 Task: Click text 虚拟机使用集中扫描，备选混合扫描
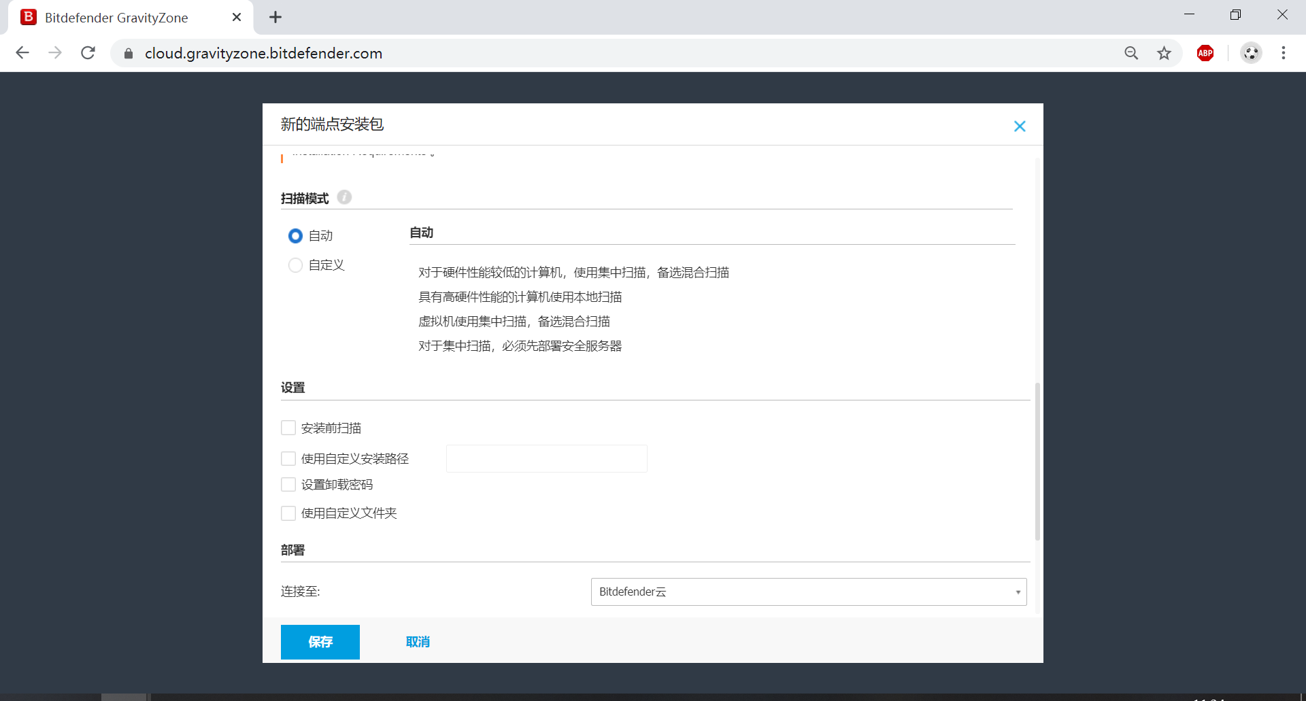pyautogui.click(x=514, y=322)
